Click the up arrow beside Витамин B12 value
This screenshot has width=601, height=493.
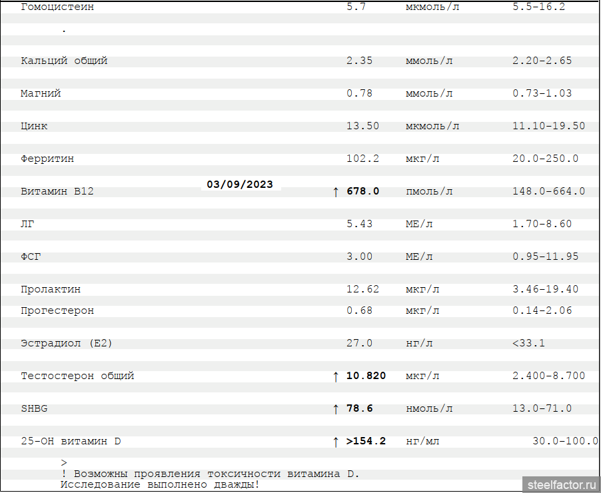click(x=336, y=192)
